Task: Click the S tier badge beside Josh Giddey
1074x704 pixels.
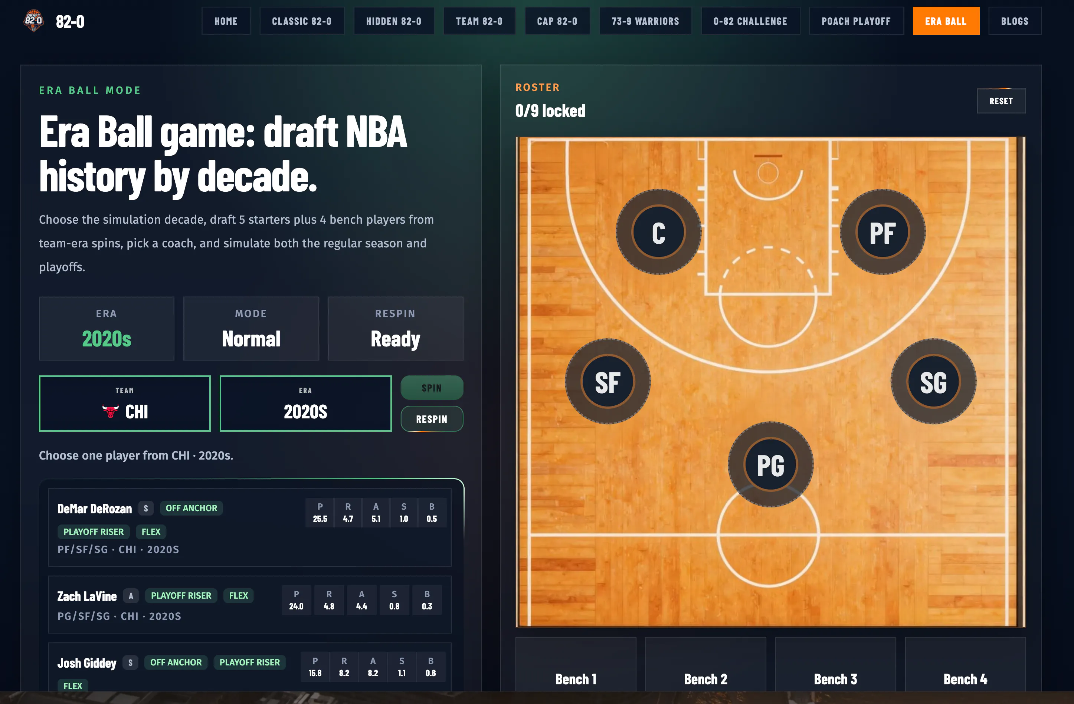Action: click(130, 662)
